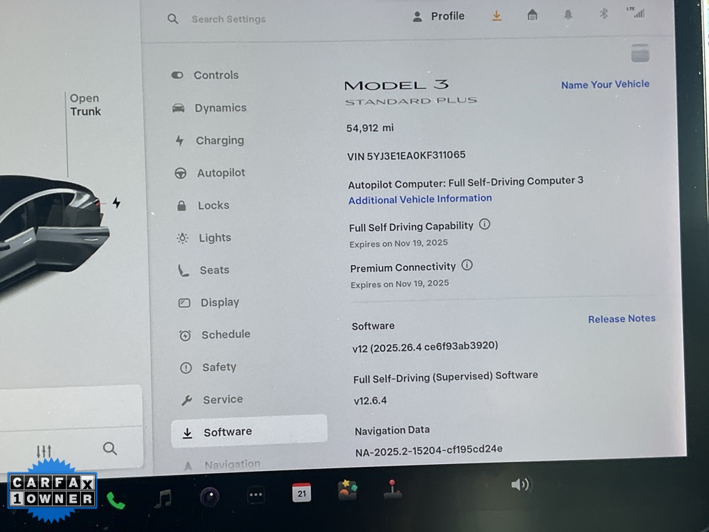Open the Profile menu
This screenshot has width=709, height=532.
pyautogui.click(x=438, y=17)
